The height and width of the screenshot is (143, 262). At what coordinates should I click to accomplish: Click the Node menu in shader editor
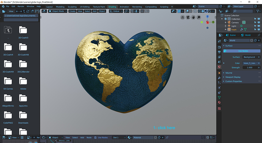point(89,137)
